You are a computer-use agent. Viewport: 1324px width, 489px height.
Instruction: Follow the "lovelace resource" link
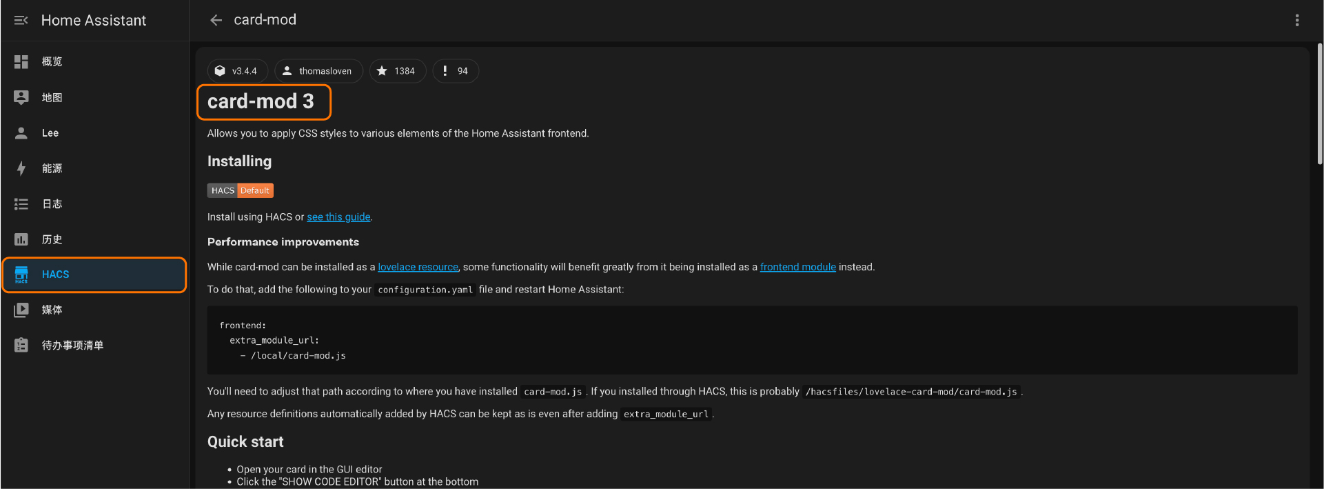coord(418,267)
